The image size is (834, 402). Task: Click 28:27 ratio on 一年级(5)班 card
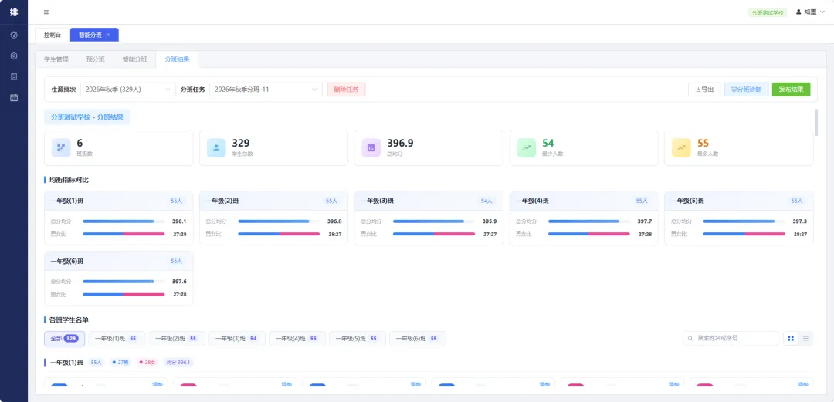800,234
